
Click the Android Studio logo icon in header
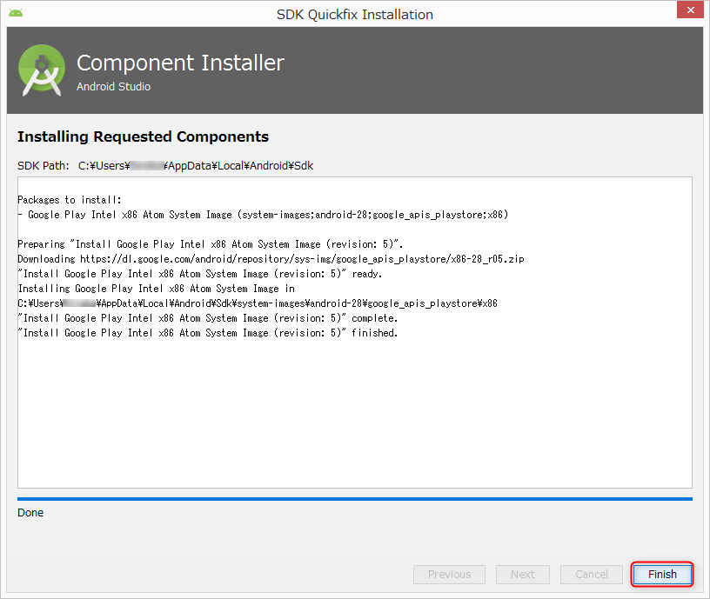click(x=42, y=70)
